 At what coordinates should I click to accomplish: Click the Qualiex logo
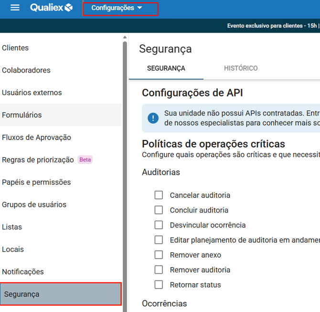pos(51,8)
